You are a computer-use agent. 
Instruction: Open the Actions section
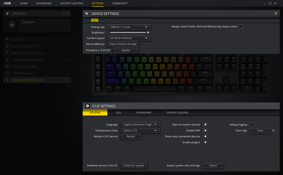[x=37, y=40]
